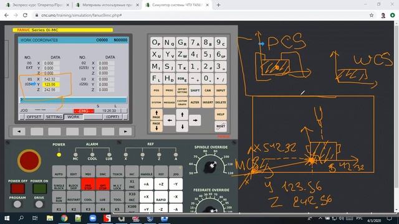Click the PROG key

click(x=169, y=90)
